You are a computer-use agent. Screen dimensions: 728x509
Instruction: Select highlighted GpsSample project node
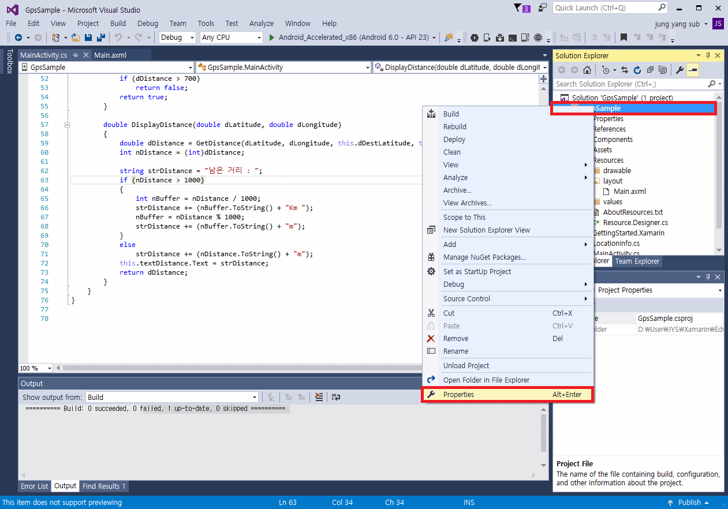pyautogui.click(x=633, y=108)
